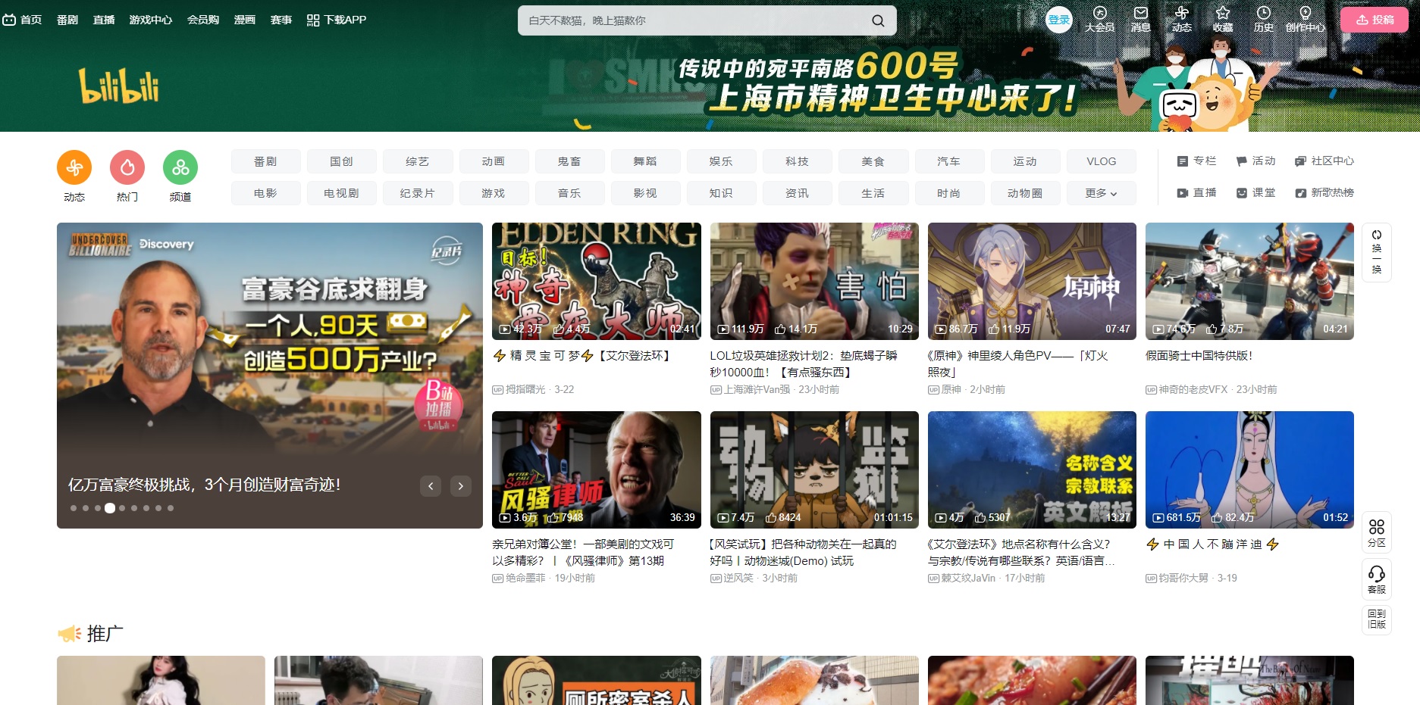Open 专栏 articles link
Image resolution: width=1420 pixels, height=705 pixels.
pyautogui.click(x=1196, y=161)
